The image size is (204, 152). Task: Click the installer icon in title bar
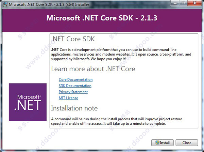(x=5, y=4)
